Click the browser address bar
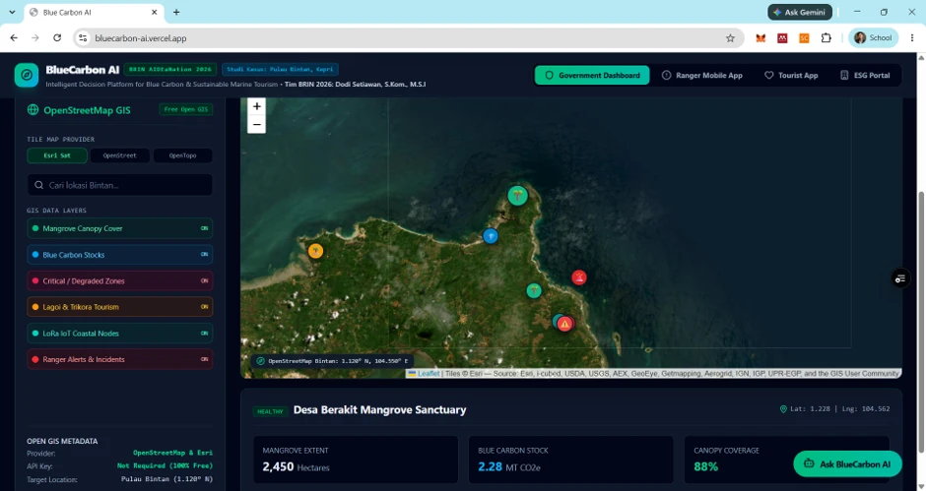This screenshot has height=491, width=926. [408, 37]
